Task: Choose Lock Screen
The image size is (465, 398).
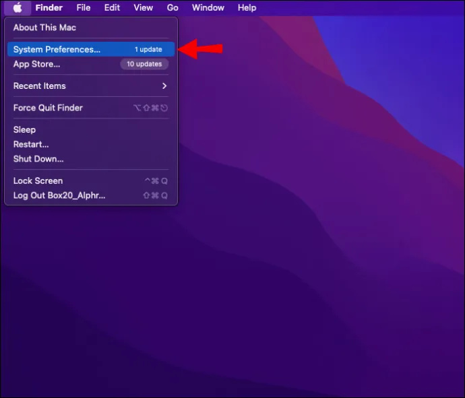Action: (x=91, y=180)
